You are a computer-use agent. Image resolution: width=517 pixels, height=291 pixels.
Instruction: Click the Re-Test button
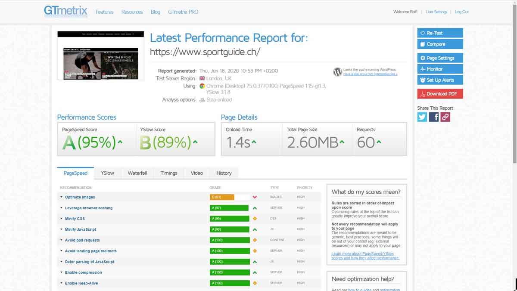point(440,33)
